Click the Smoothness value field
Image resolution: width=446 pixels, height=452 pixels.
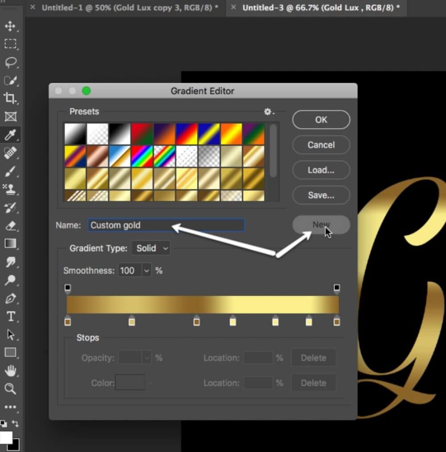130,271
